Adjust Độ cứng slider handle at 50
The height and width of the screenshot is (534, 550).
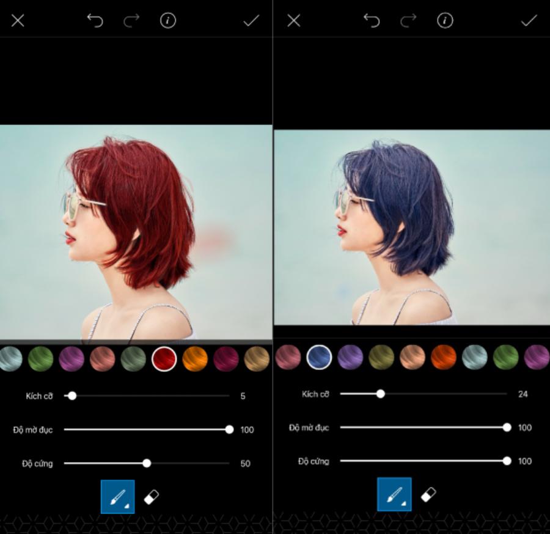(147, 464)
